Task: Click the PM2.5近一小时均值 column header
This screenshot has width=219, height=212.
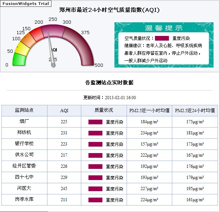Action: [149, 111]
